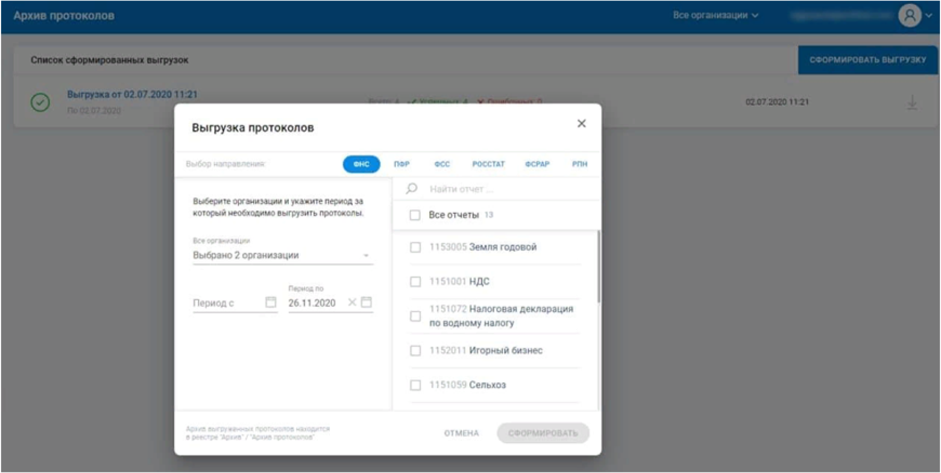Tick the Земля годовой report checkbox
Screen dimensions: 941x473
(415, 247)
